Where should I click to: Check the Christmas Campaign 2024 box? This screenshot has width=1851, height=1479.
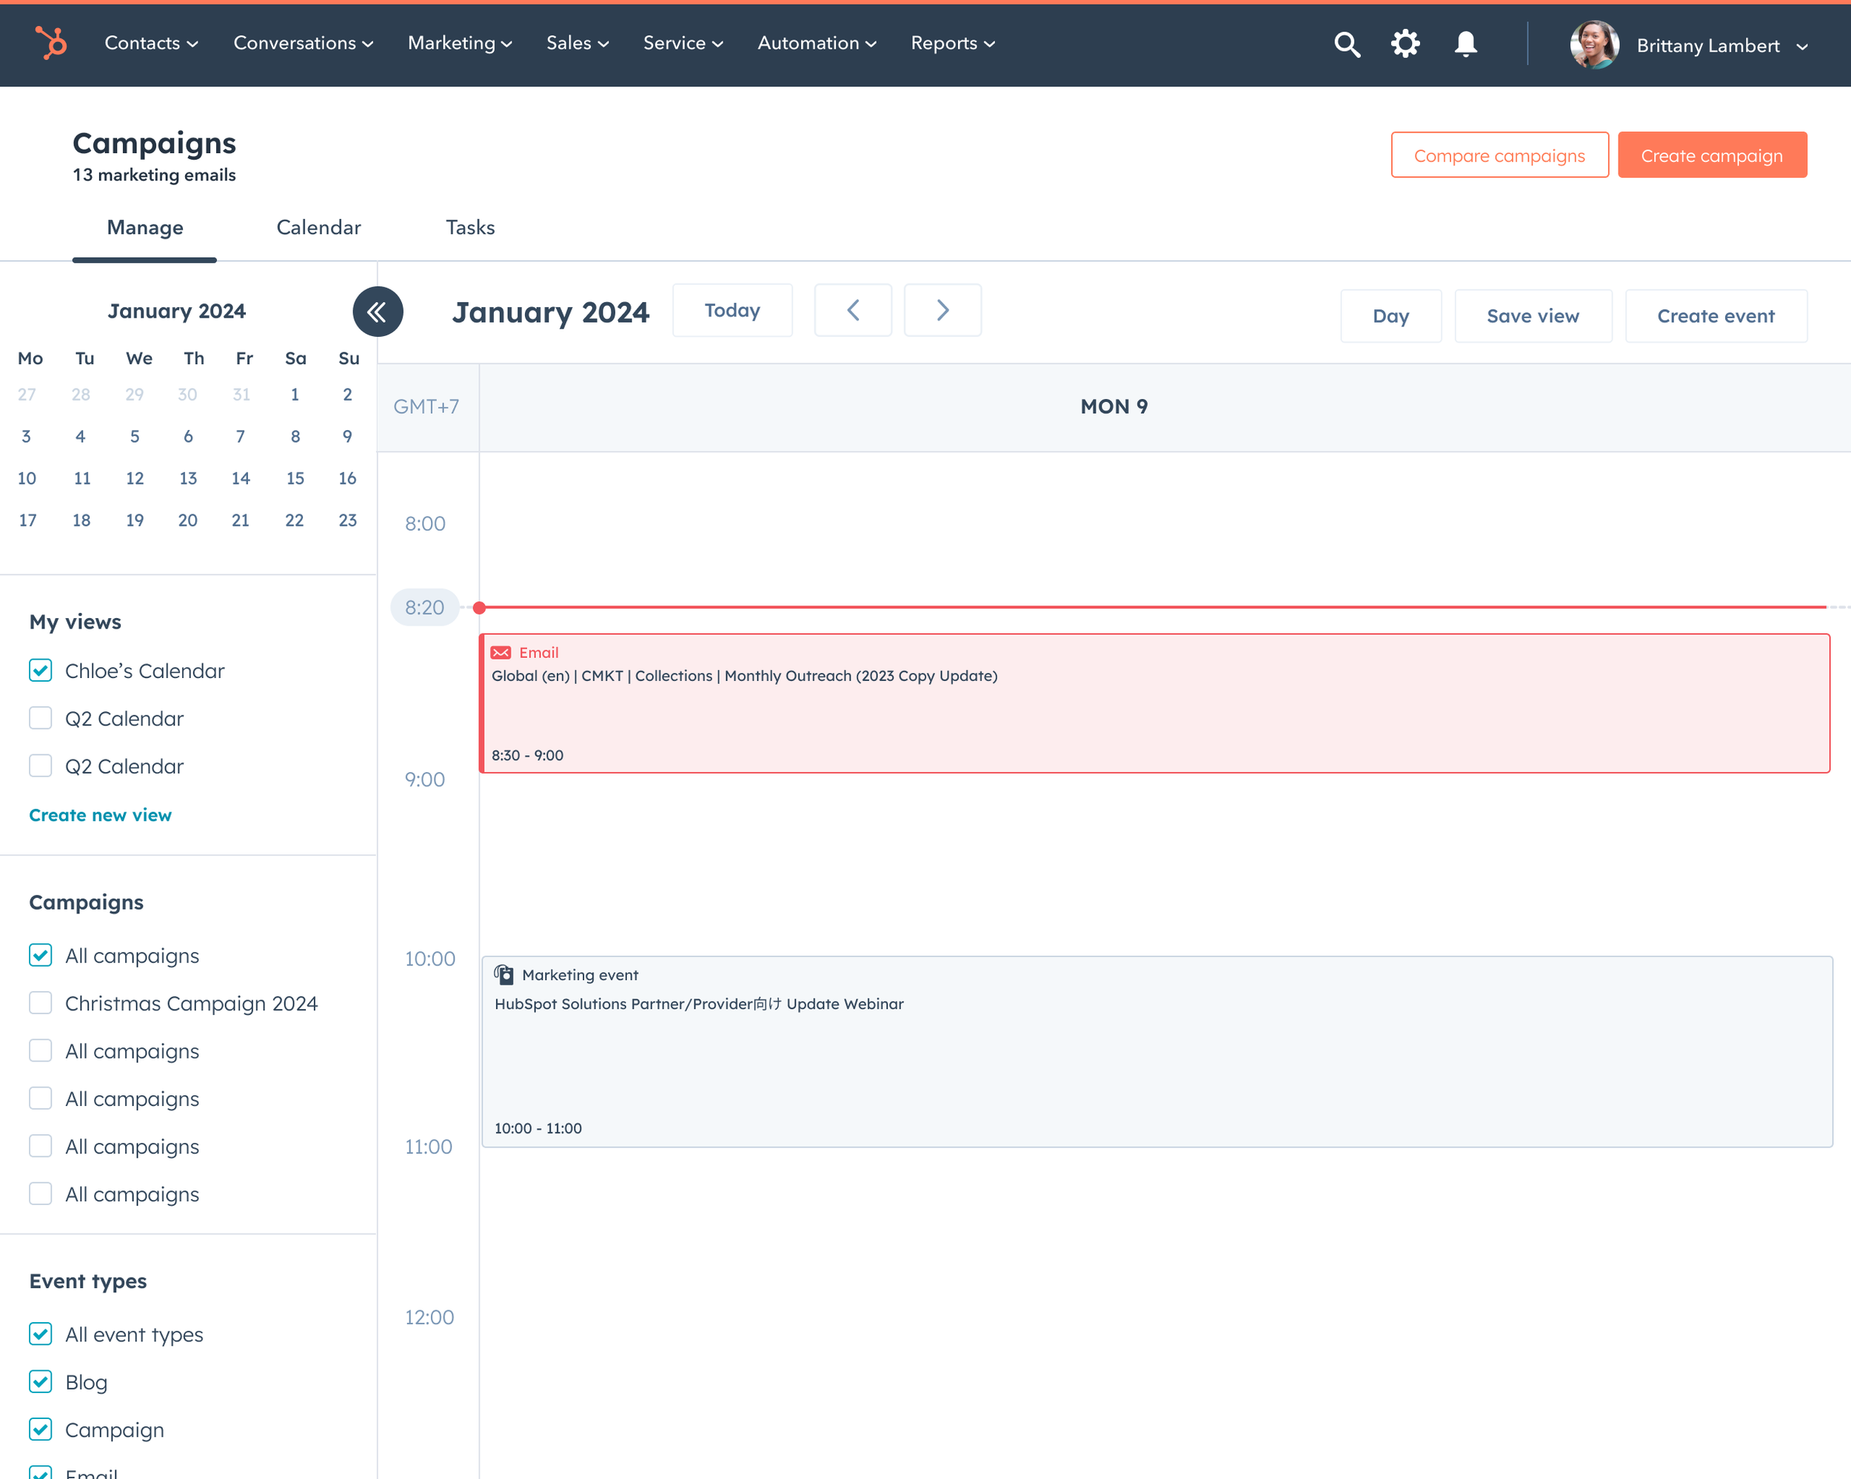point(40,1002)
